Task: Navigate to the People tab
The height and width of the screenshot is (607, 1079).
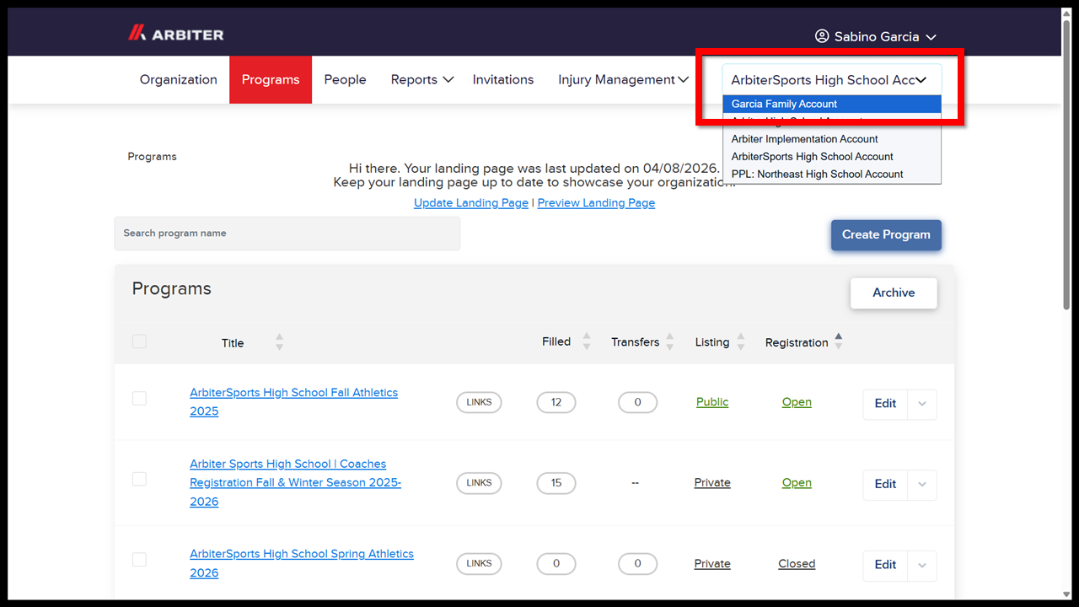Action: (x=346, y=79)
